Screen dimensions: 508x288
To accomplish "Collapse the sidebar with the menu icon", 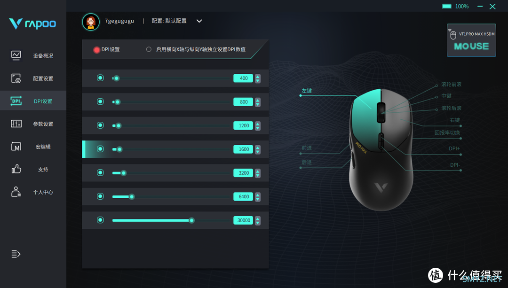I will (16, 254).
